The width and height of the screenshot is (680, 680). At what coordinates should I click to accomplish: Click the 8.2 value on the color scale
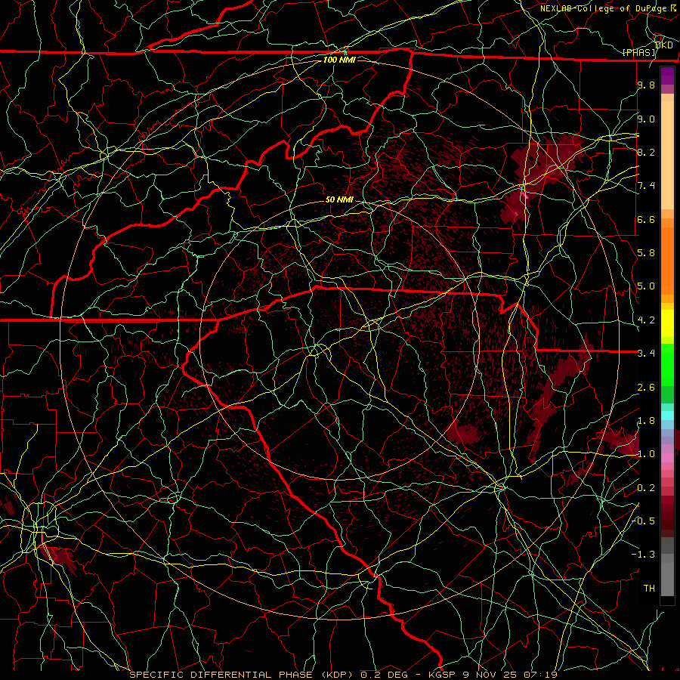click(646, 152)
